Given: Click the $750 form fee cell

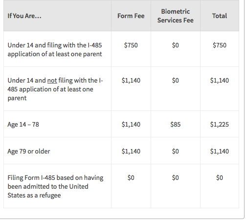Looking at the screenshot, I should [131, 45].
